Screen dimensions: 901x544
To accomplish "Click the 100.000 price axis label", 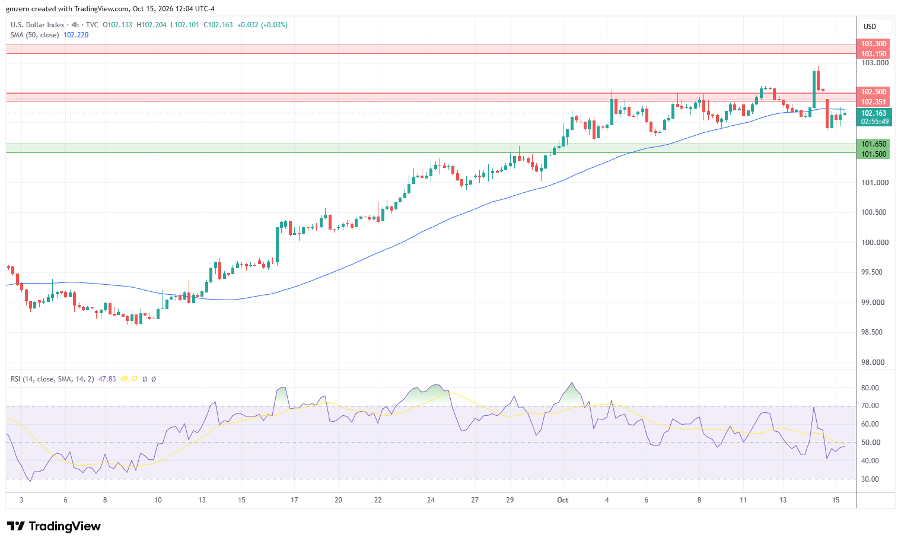I will [x=875, y=243].
